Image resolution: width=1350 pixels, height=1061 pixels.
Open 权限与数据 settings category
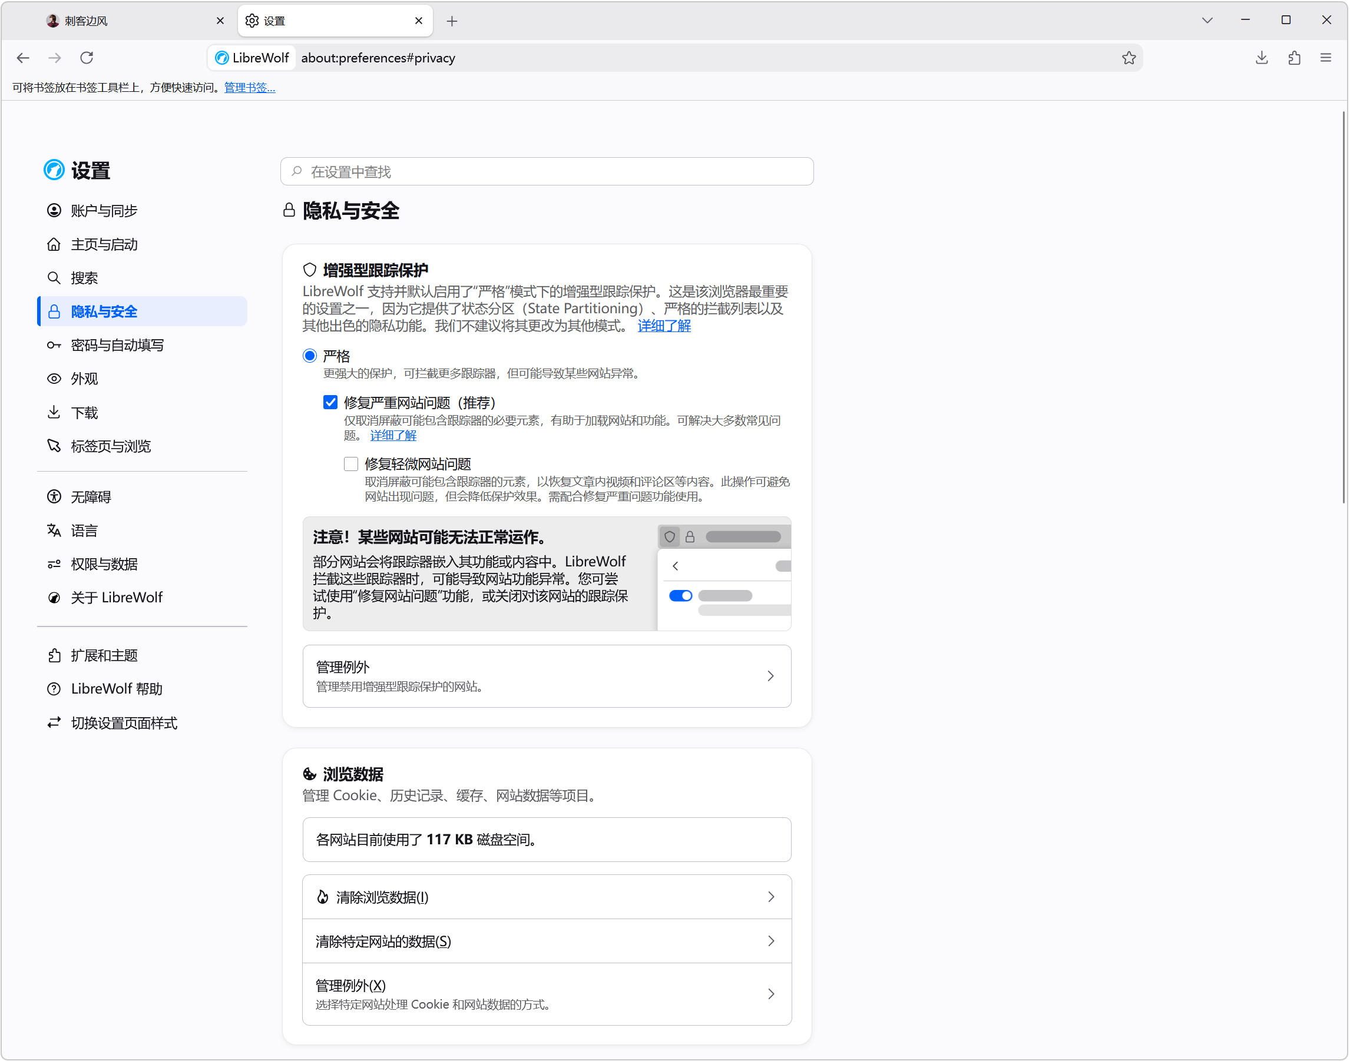143,564
